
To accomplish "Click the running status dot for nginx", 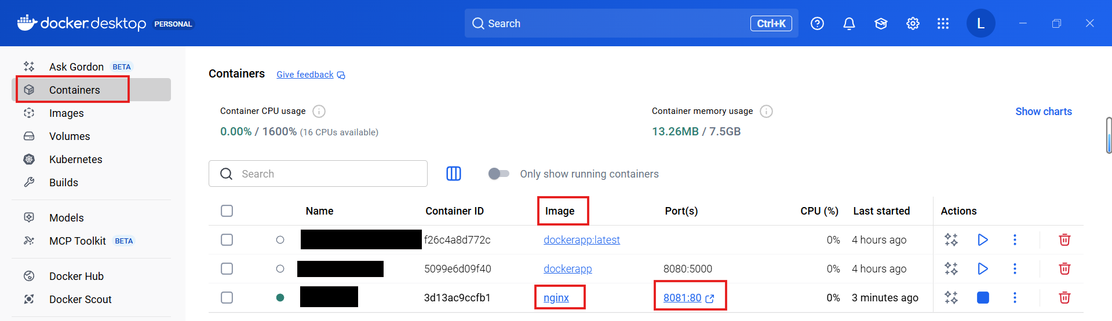I will tap(280, 297).
